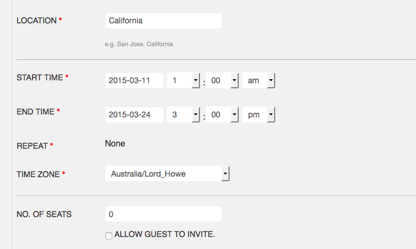Expand the Australia/Lord_Howe time zone dropdown
The width and height of the screenshot is (416, 249).
pos(167,174)
